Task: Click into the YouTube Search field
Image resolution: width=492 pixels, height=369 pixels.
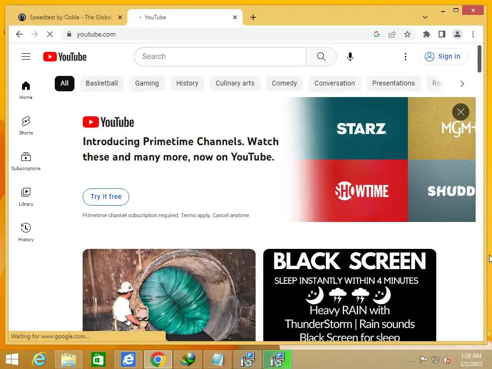Action: click(220, 57)
